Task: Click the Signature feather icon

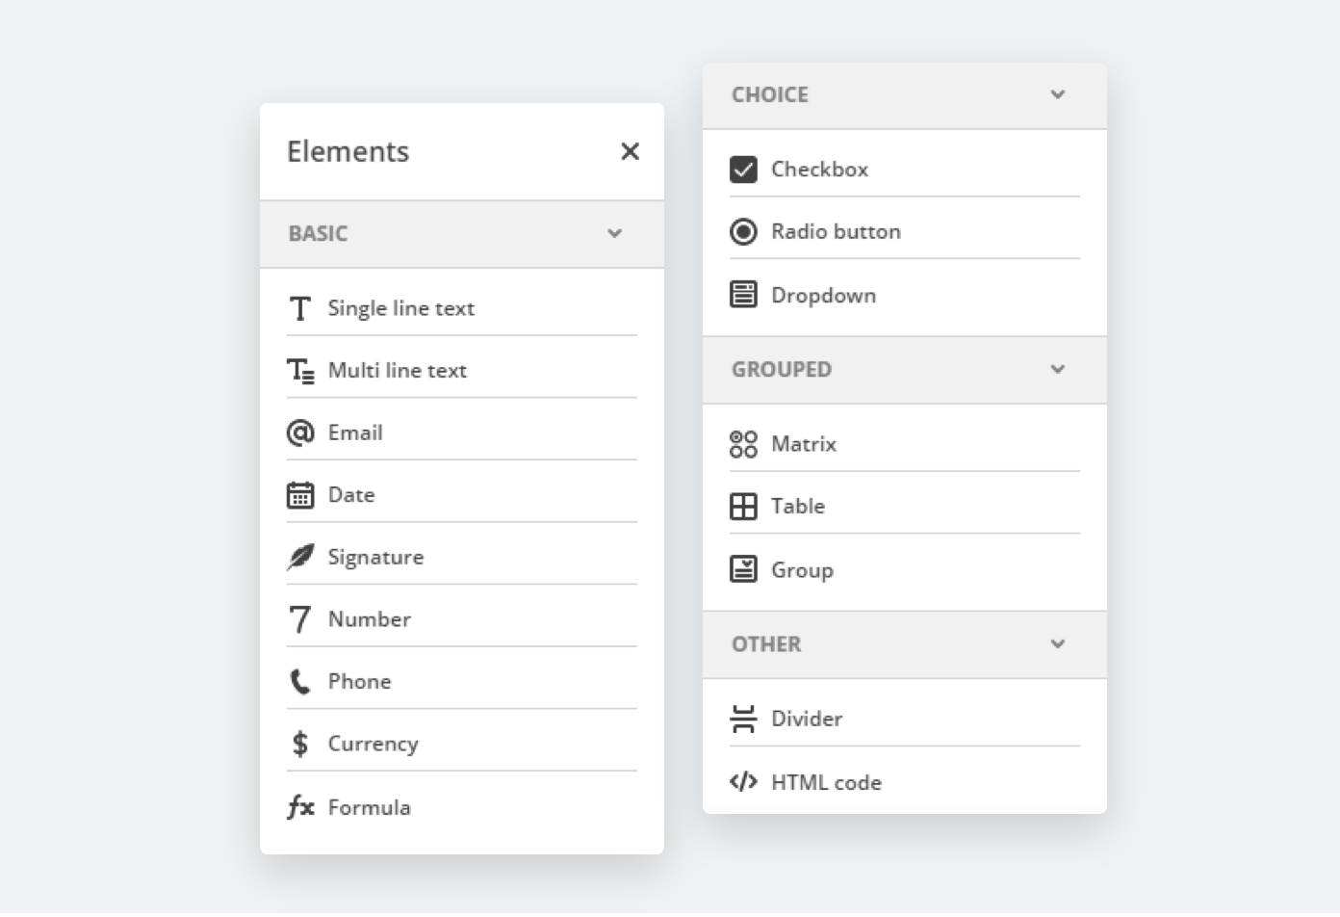Action: (x=300, y=557)
